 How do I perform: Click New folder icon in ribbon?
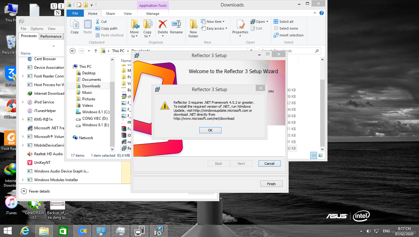pyautogui.click(x=193, y=28)
